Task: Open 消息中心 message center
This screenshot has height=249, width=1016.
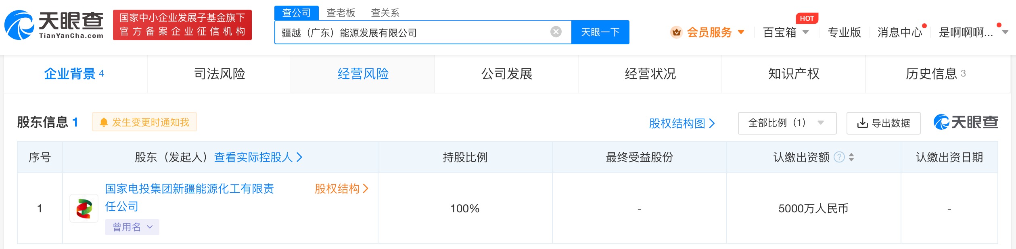Action: pos(900,32)
